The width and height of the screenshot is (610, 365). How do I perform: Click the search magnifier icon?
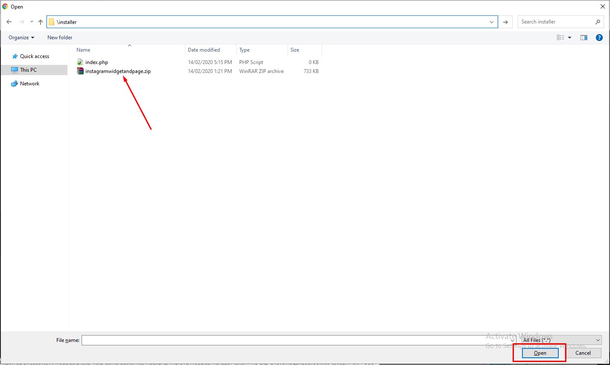click(x=598, y=22)
